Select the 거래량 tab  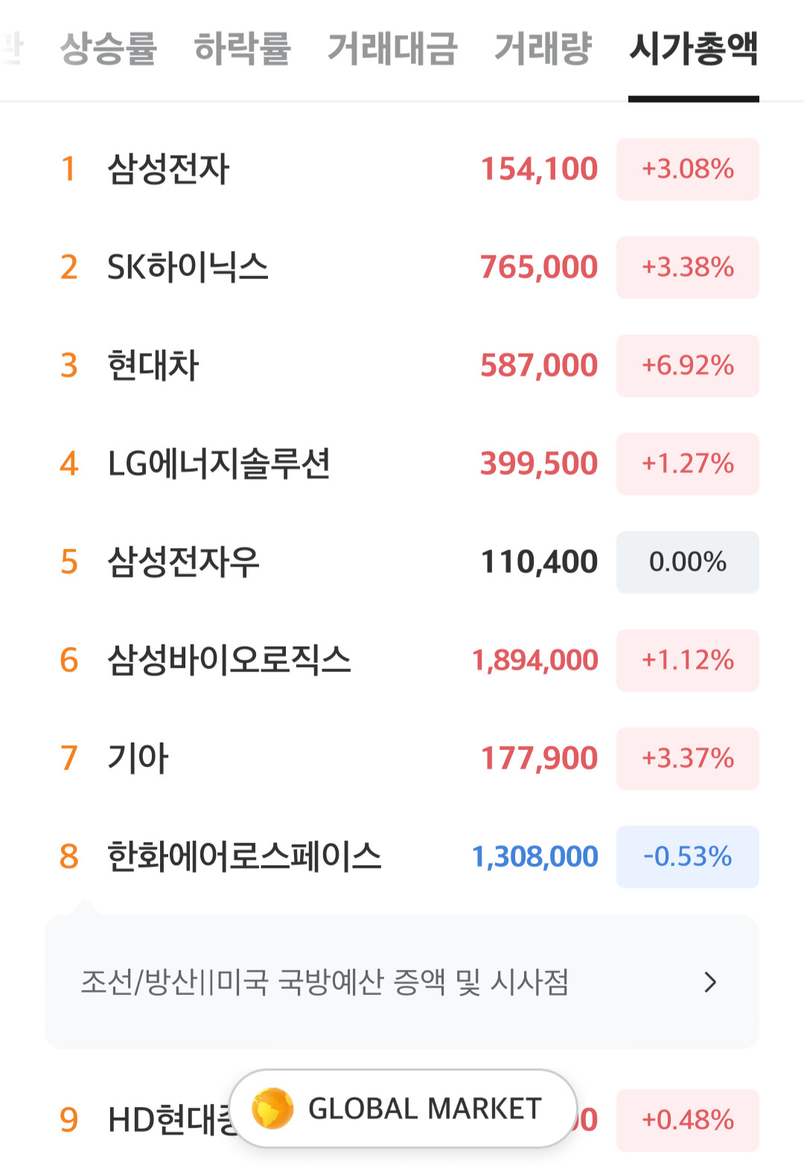pyautogui.click(x=543, y=49)
